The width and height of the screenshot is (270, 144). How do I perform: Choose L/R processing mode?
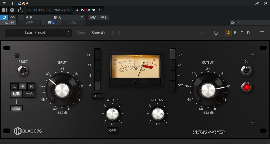pyautogui.click(x=16, y=94)
